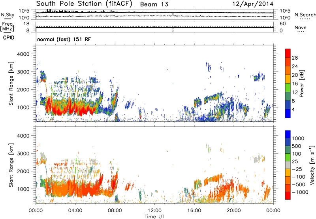Screen dimensions: 316x219
Task: Click the power panel 'Slant Range [km]' label
Action: [11, 83]
